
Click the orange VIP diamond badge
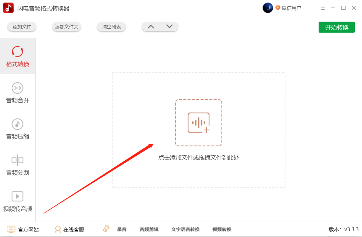(278, 8)
